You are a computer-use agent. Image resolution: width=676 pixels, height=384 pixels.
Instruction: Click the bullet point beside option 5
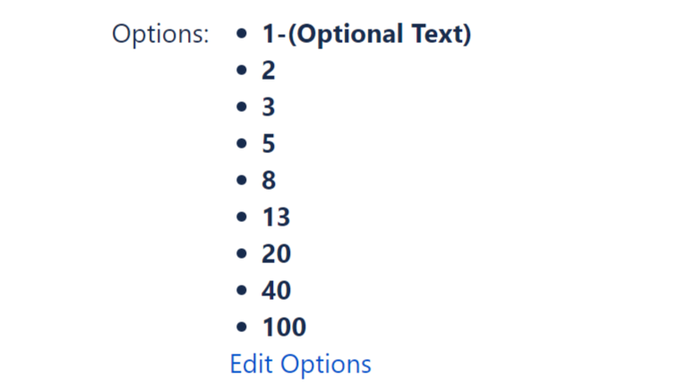click(x=241, y=145)
